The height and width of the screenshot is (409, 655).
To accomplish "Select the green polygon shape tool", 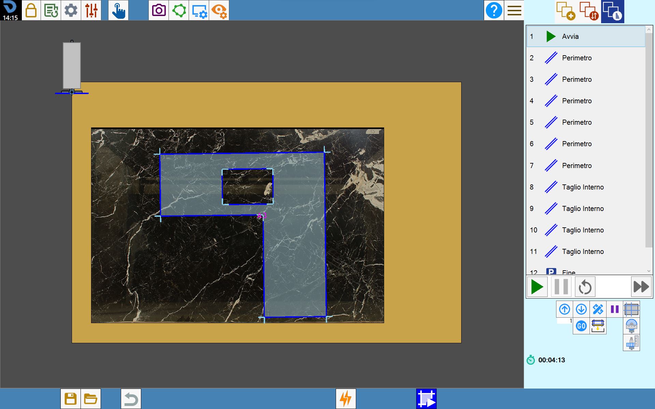I will [x=179, y=10].
